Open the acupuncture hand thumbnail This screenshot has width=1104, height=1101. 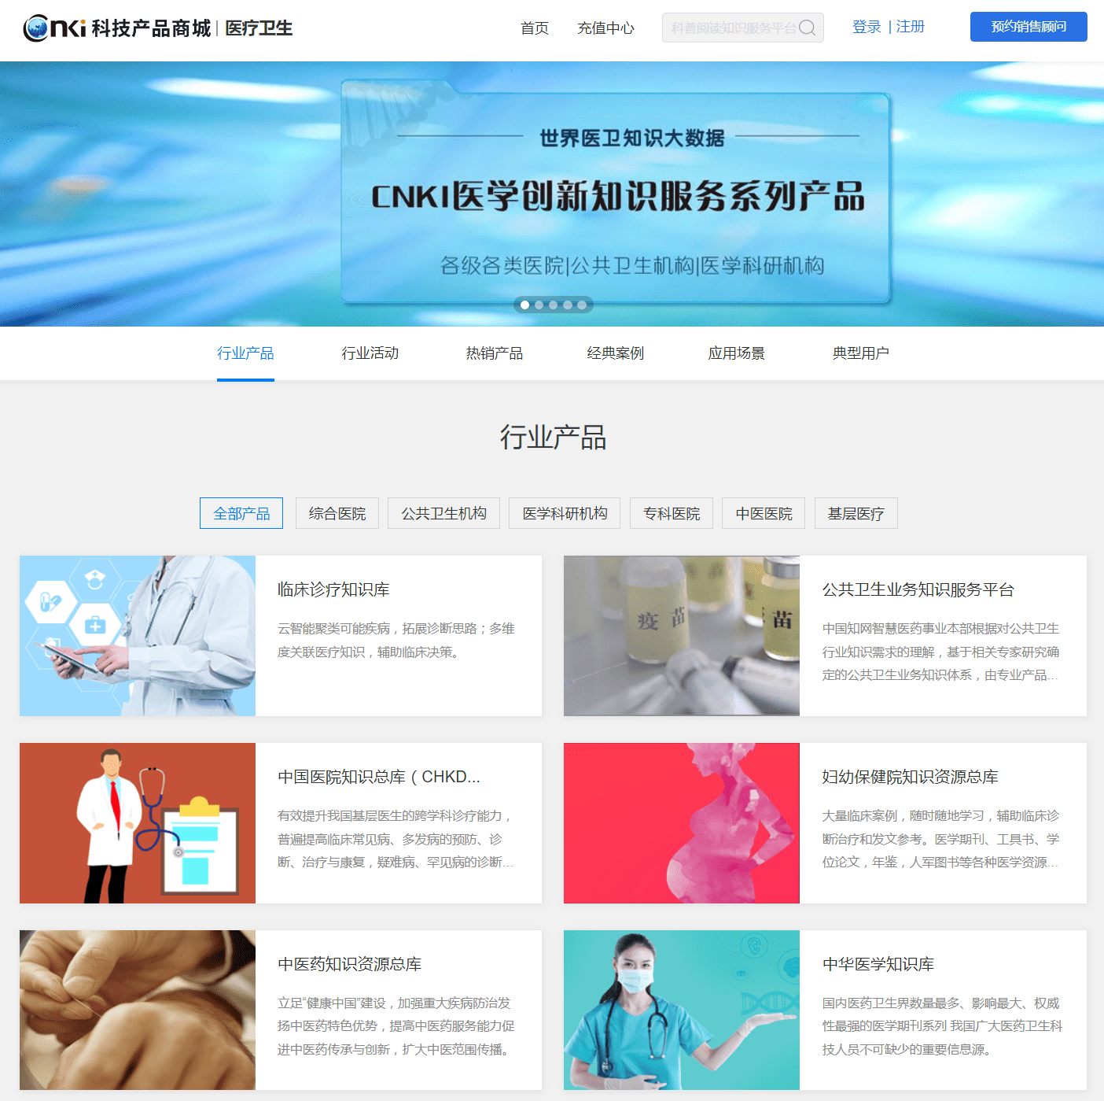tap(138, 1010)
